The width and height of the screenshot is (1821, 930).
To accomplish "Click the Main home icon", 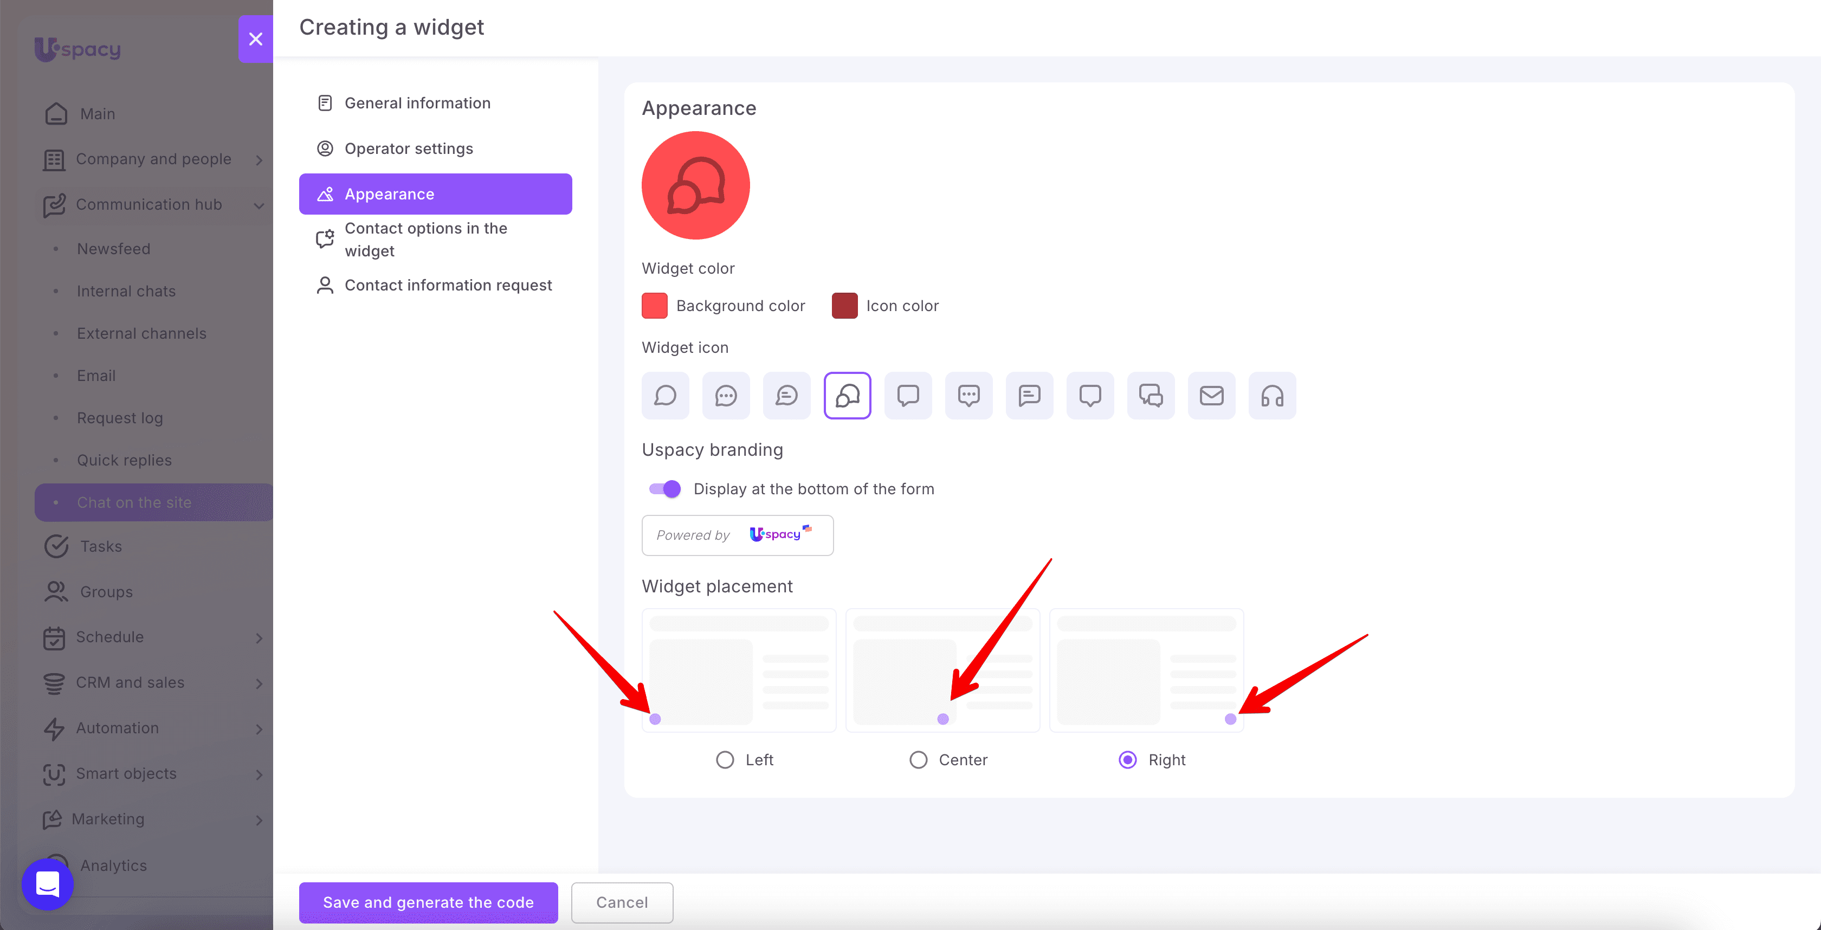I will pyautogui.click(x=56, y=114).
